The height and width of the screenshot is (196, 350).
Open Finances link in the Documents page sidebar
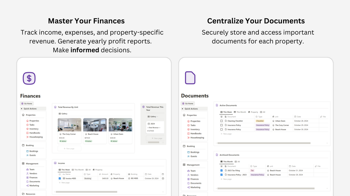[x=193, y=179]
